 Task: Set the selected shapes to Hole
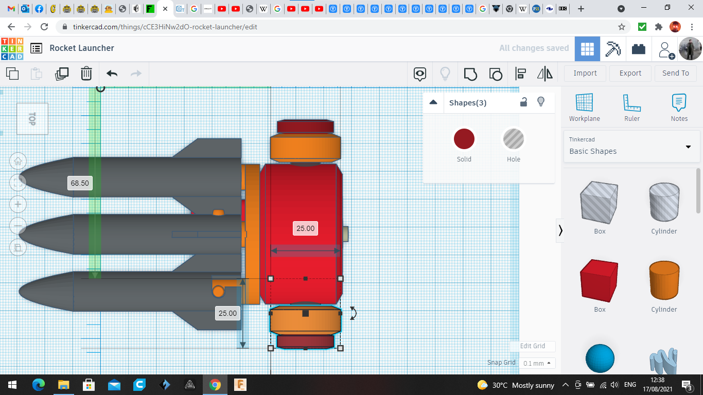click(x=513, y=139)
